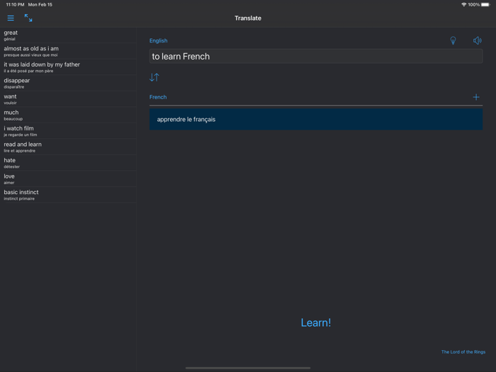The height and width of the screenshot is (372, 496).
Task: Toggle full-screen expand arrows icon
Action: [28, 18]
